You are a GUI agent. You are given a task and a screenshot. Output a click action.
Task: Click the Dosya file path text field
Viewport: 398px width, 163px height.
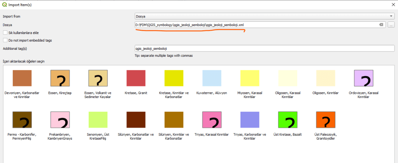pos(255,25)
